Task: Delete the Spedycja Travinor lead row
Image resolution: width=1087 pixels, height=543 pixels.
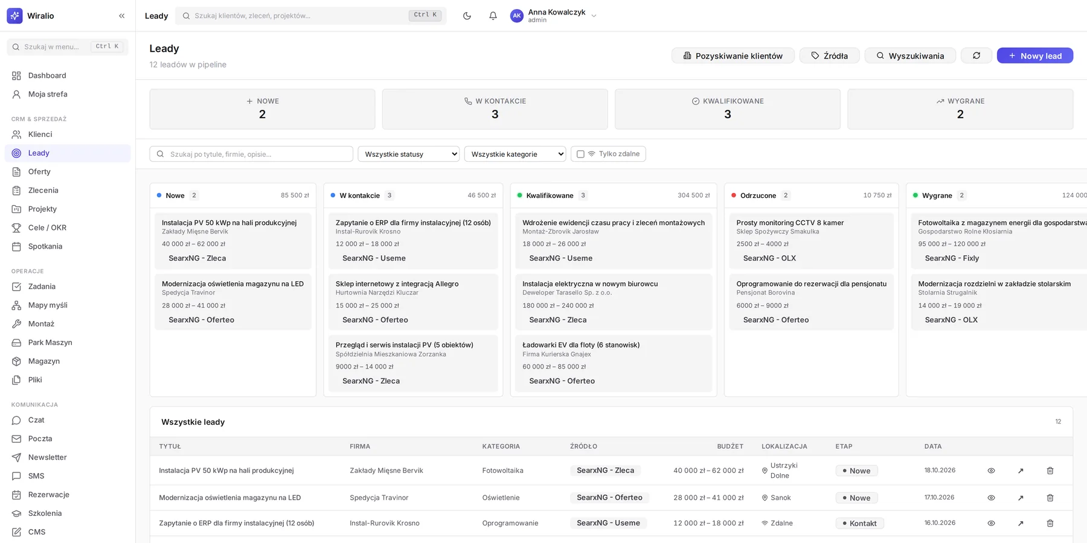Action: [x=1050, y=498]
